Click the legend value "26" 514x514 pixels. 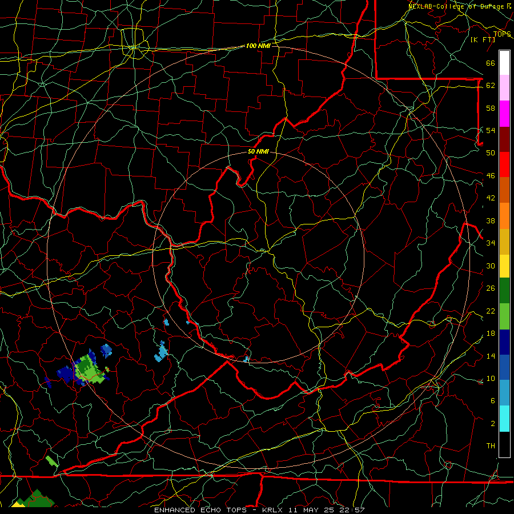tap(491, 288)
